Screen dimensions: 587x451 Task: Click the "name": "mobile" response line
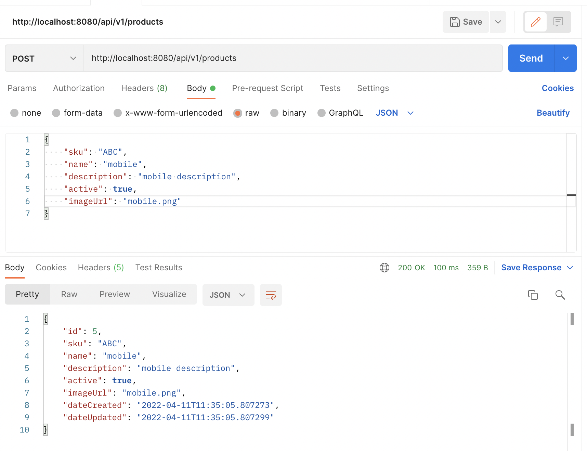(105, 356)
